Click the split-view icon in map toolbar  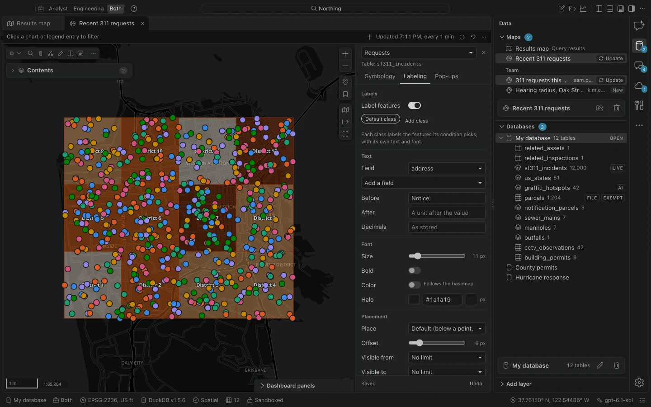pyautogui.click(x=71, y=53)
